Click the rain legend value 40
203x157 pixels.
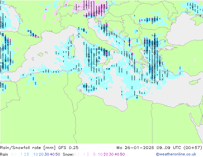52,154
